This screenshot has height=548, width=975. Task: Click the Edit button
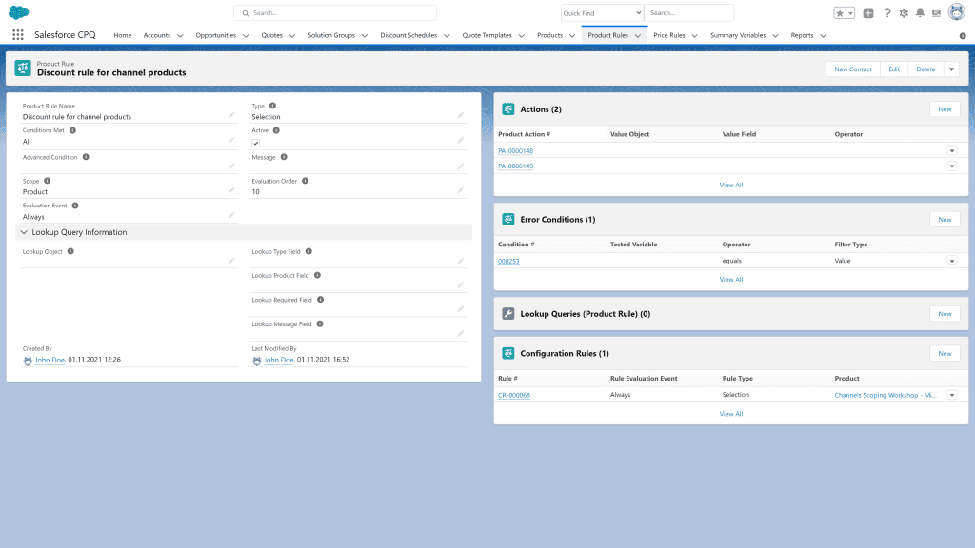[x=894, y=69]
